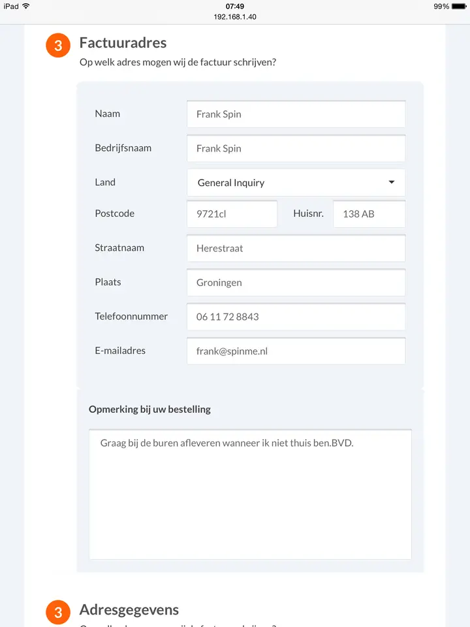Click the Plaats field with Groningen
The height and width of the screenshot is (627, 470).
296,283
